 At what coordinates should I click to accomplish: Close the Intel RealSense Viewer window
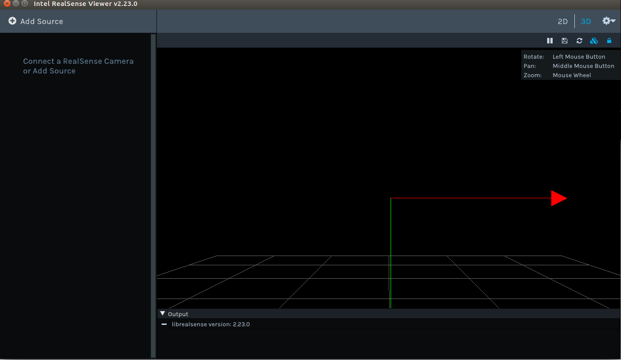tap(6, 4)
